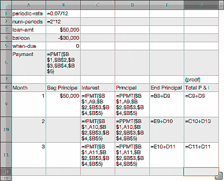Click the =C11+D11 cell
224x181 pixels.
click(201, 155)
